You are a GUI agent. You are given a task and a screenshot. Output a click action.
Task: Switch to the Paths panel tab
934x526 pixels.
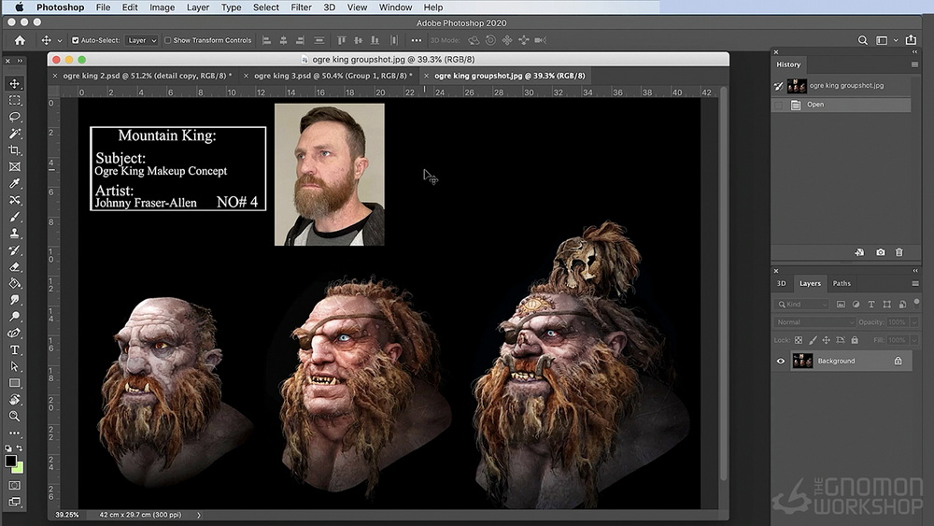click(x=842, y=283)
